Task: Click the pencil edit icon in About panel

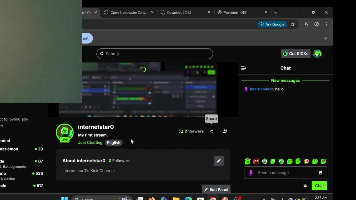Action: click(219, 161)
